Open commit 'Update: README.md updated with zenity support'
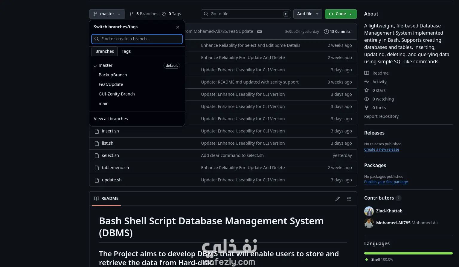This screenshot has width=459, height=267. pyautogui.click(x=250, y=82)
